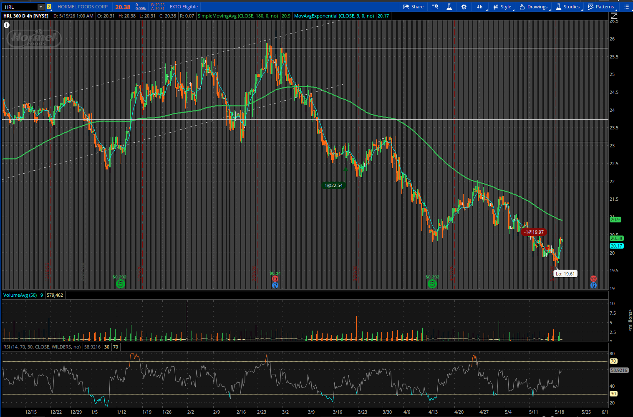The image size is (633, 417).
Task: Click the dividend icon labeled $0.292 near 1/12
Action: tap(120, 284)
